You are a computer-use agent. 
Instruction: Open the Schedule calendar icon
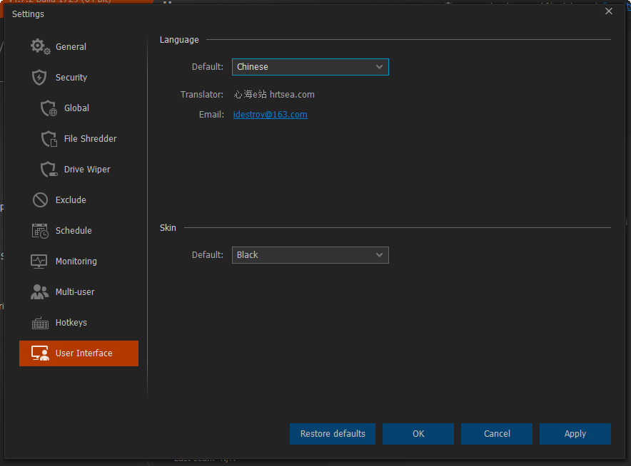point(40,231)
